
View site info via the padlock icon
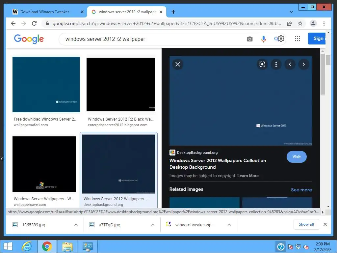[x=47, y=23]
